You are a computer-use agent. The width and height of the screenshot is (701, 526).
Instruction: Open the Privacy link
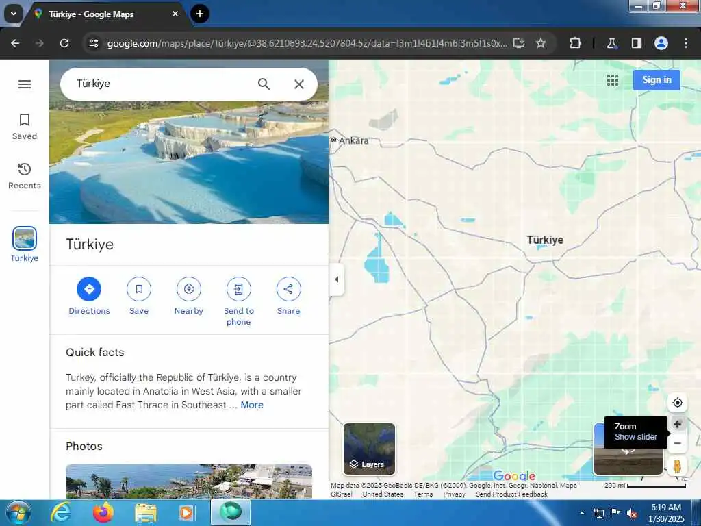[x=455, y=494]
